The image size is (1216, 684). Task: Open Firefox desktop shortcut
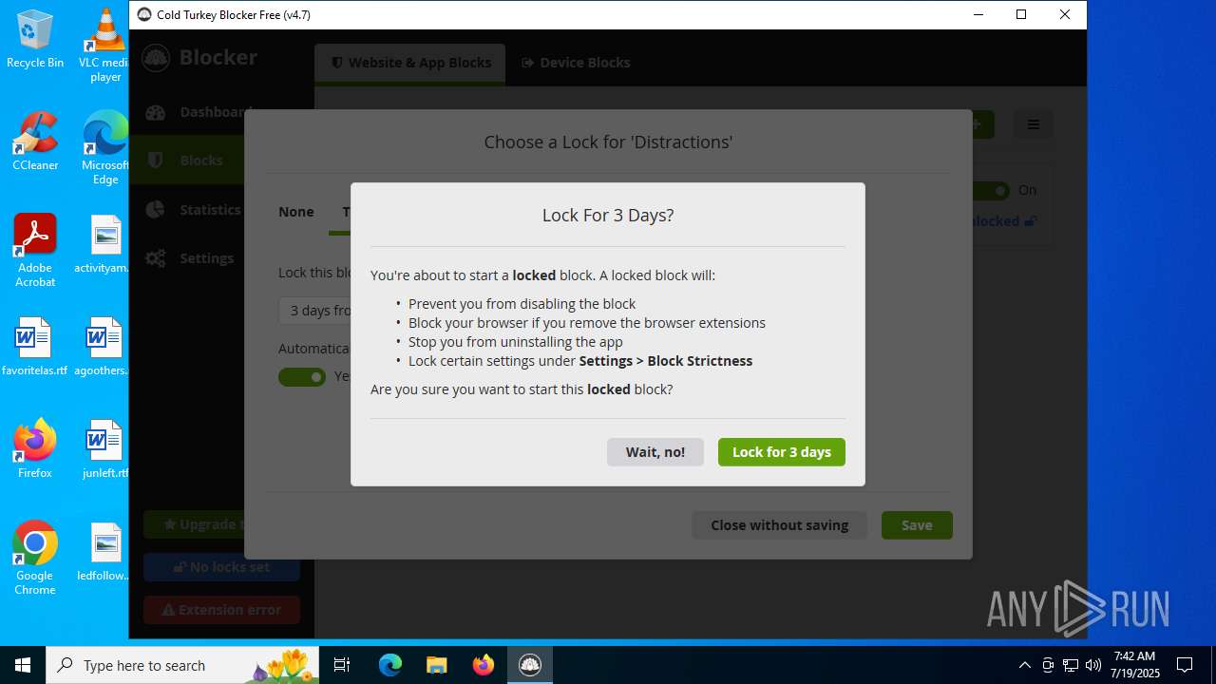[x=35, y=449]
